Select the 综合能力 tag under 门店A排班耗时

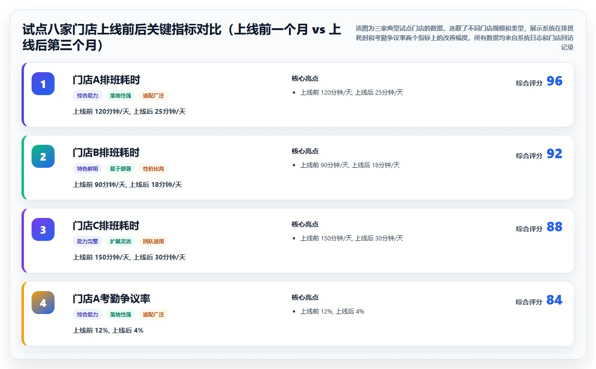pyautogui.click(x=88, y=96)
